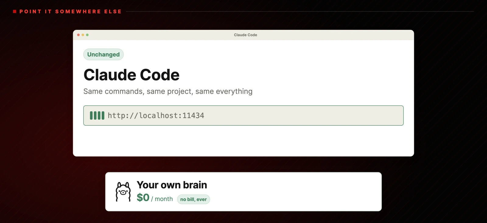Close the Claude Code window using the red dot

click(79, 35)
